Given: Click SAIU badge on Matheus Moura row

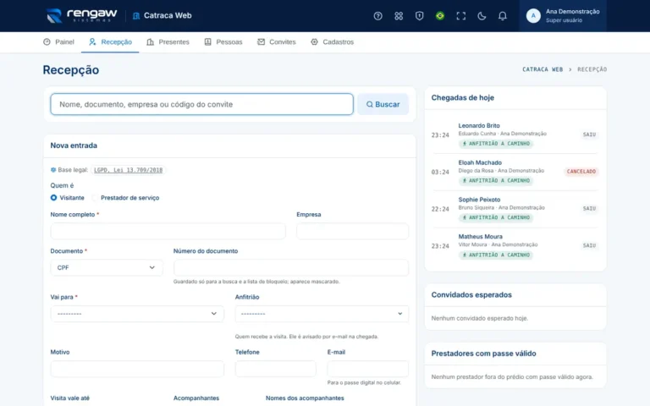Looking at the screenshot, I should click(x=589, y=245).
